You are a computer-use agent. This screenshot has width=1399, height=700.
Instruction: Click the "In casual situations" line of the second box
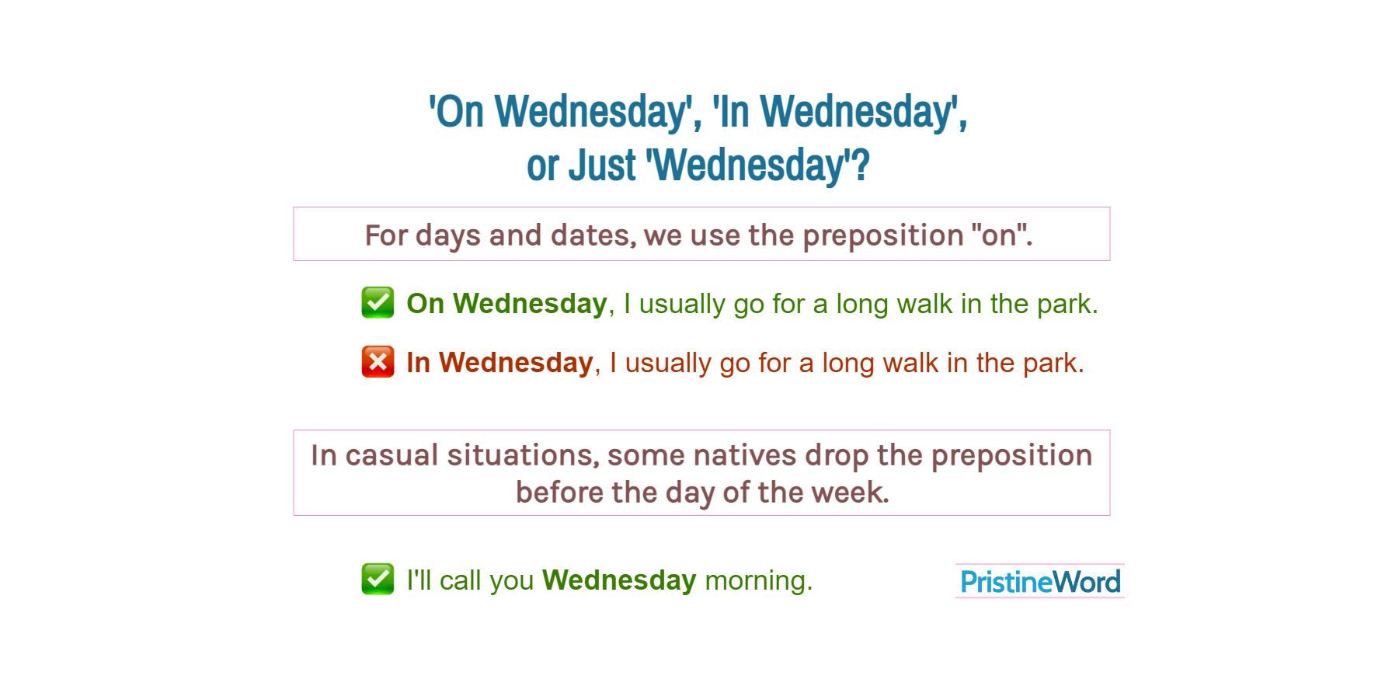pos(701,455)
